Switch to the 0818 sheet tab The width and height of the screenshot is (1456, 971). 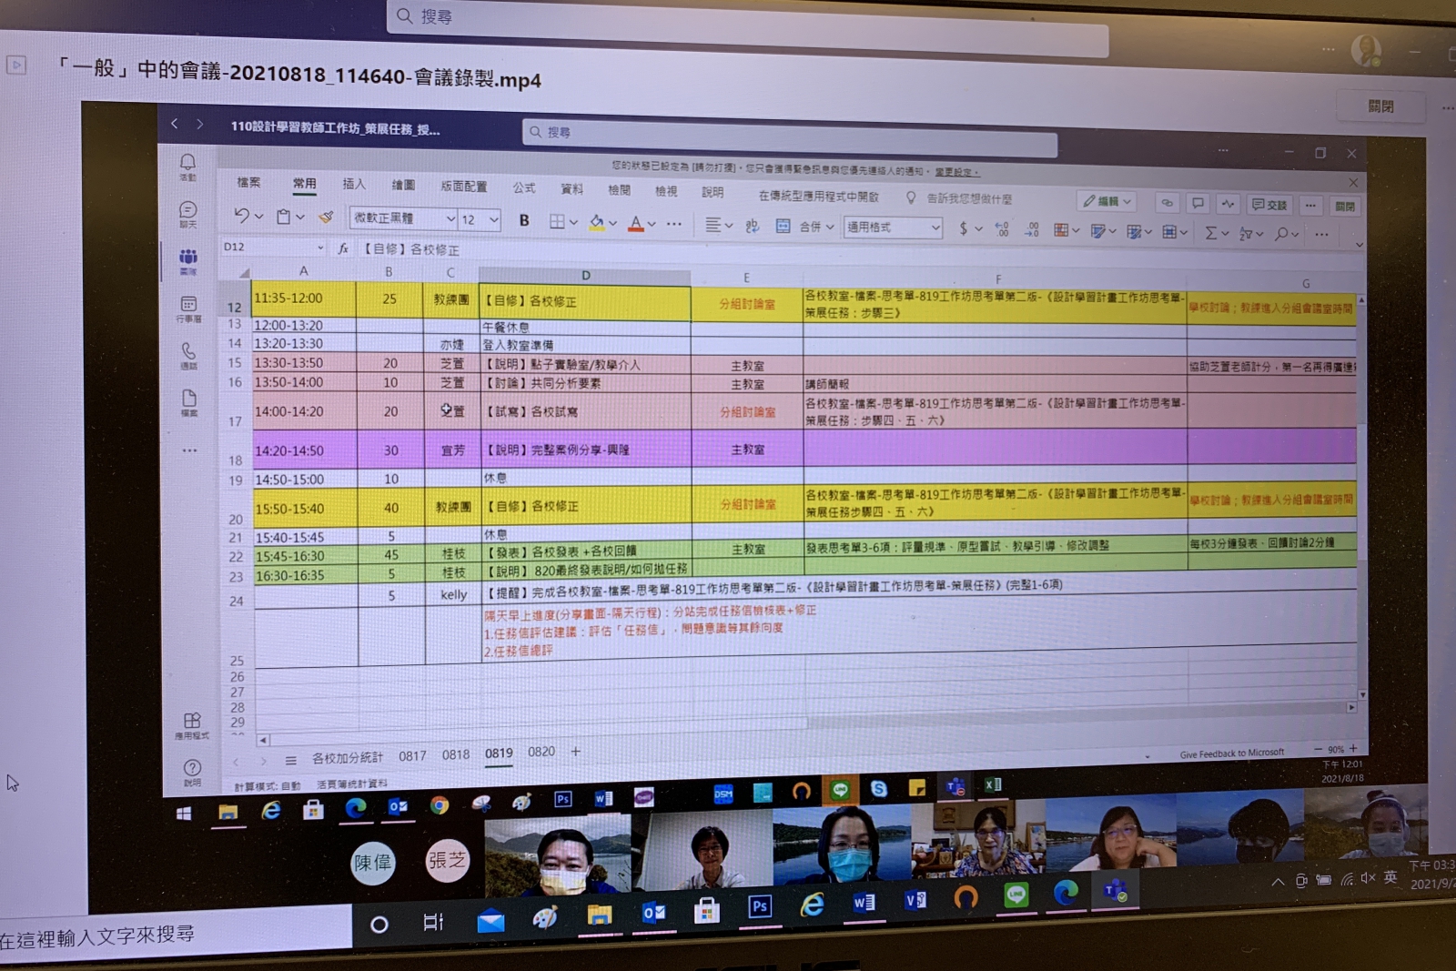[456, 754]
